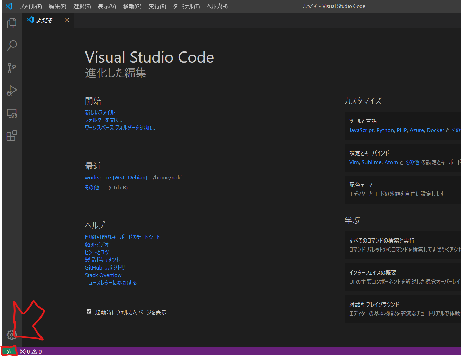Image resolution: width=461 pixels, height=357 pixels.
Task: Open インターフェイスの概要 card
Action: pos(403,277)
